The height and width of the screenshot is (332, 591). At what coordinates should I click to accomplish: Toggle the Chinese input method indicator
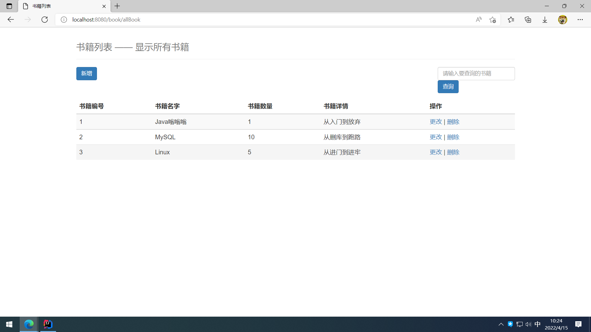pos(537,324)
